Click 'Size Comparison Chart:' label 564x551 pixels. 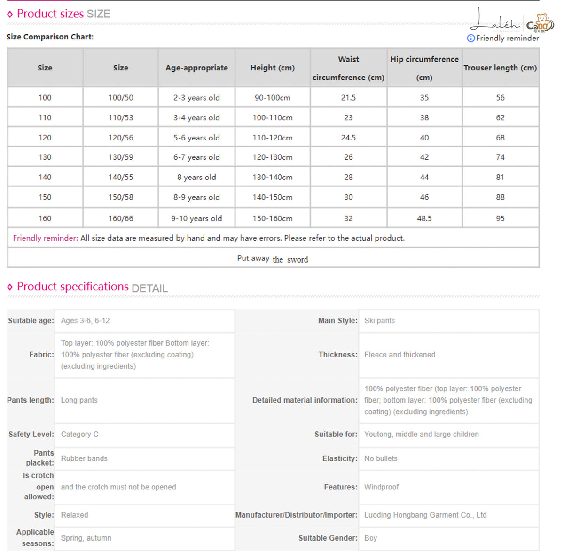(x=50, y=37)
